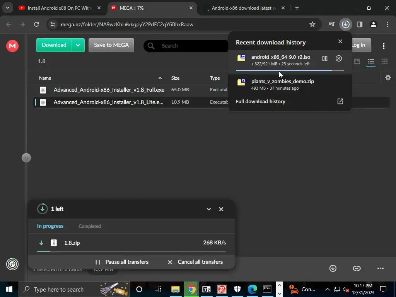Click MEGA transfers circular icon in sidebar
This screenshot has width=396, height=297.
point(12,264)
